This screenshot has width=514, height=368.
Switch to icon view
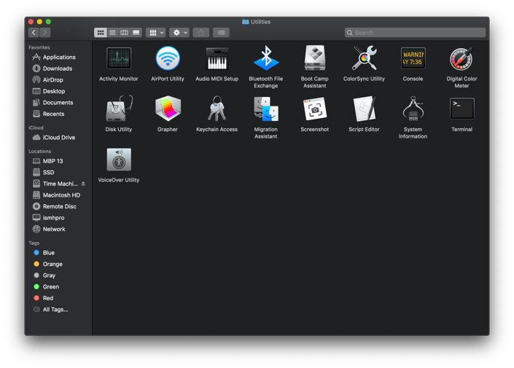[101, 33]
